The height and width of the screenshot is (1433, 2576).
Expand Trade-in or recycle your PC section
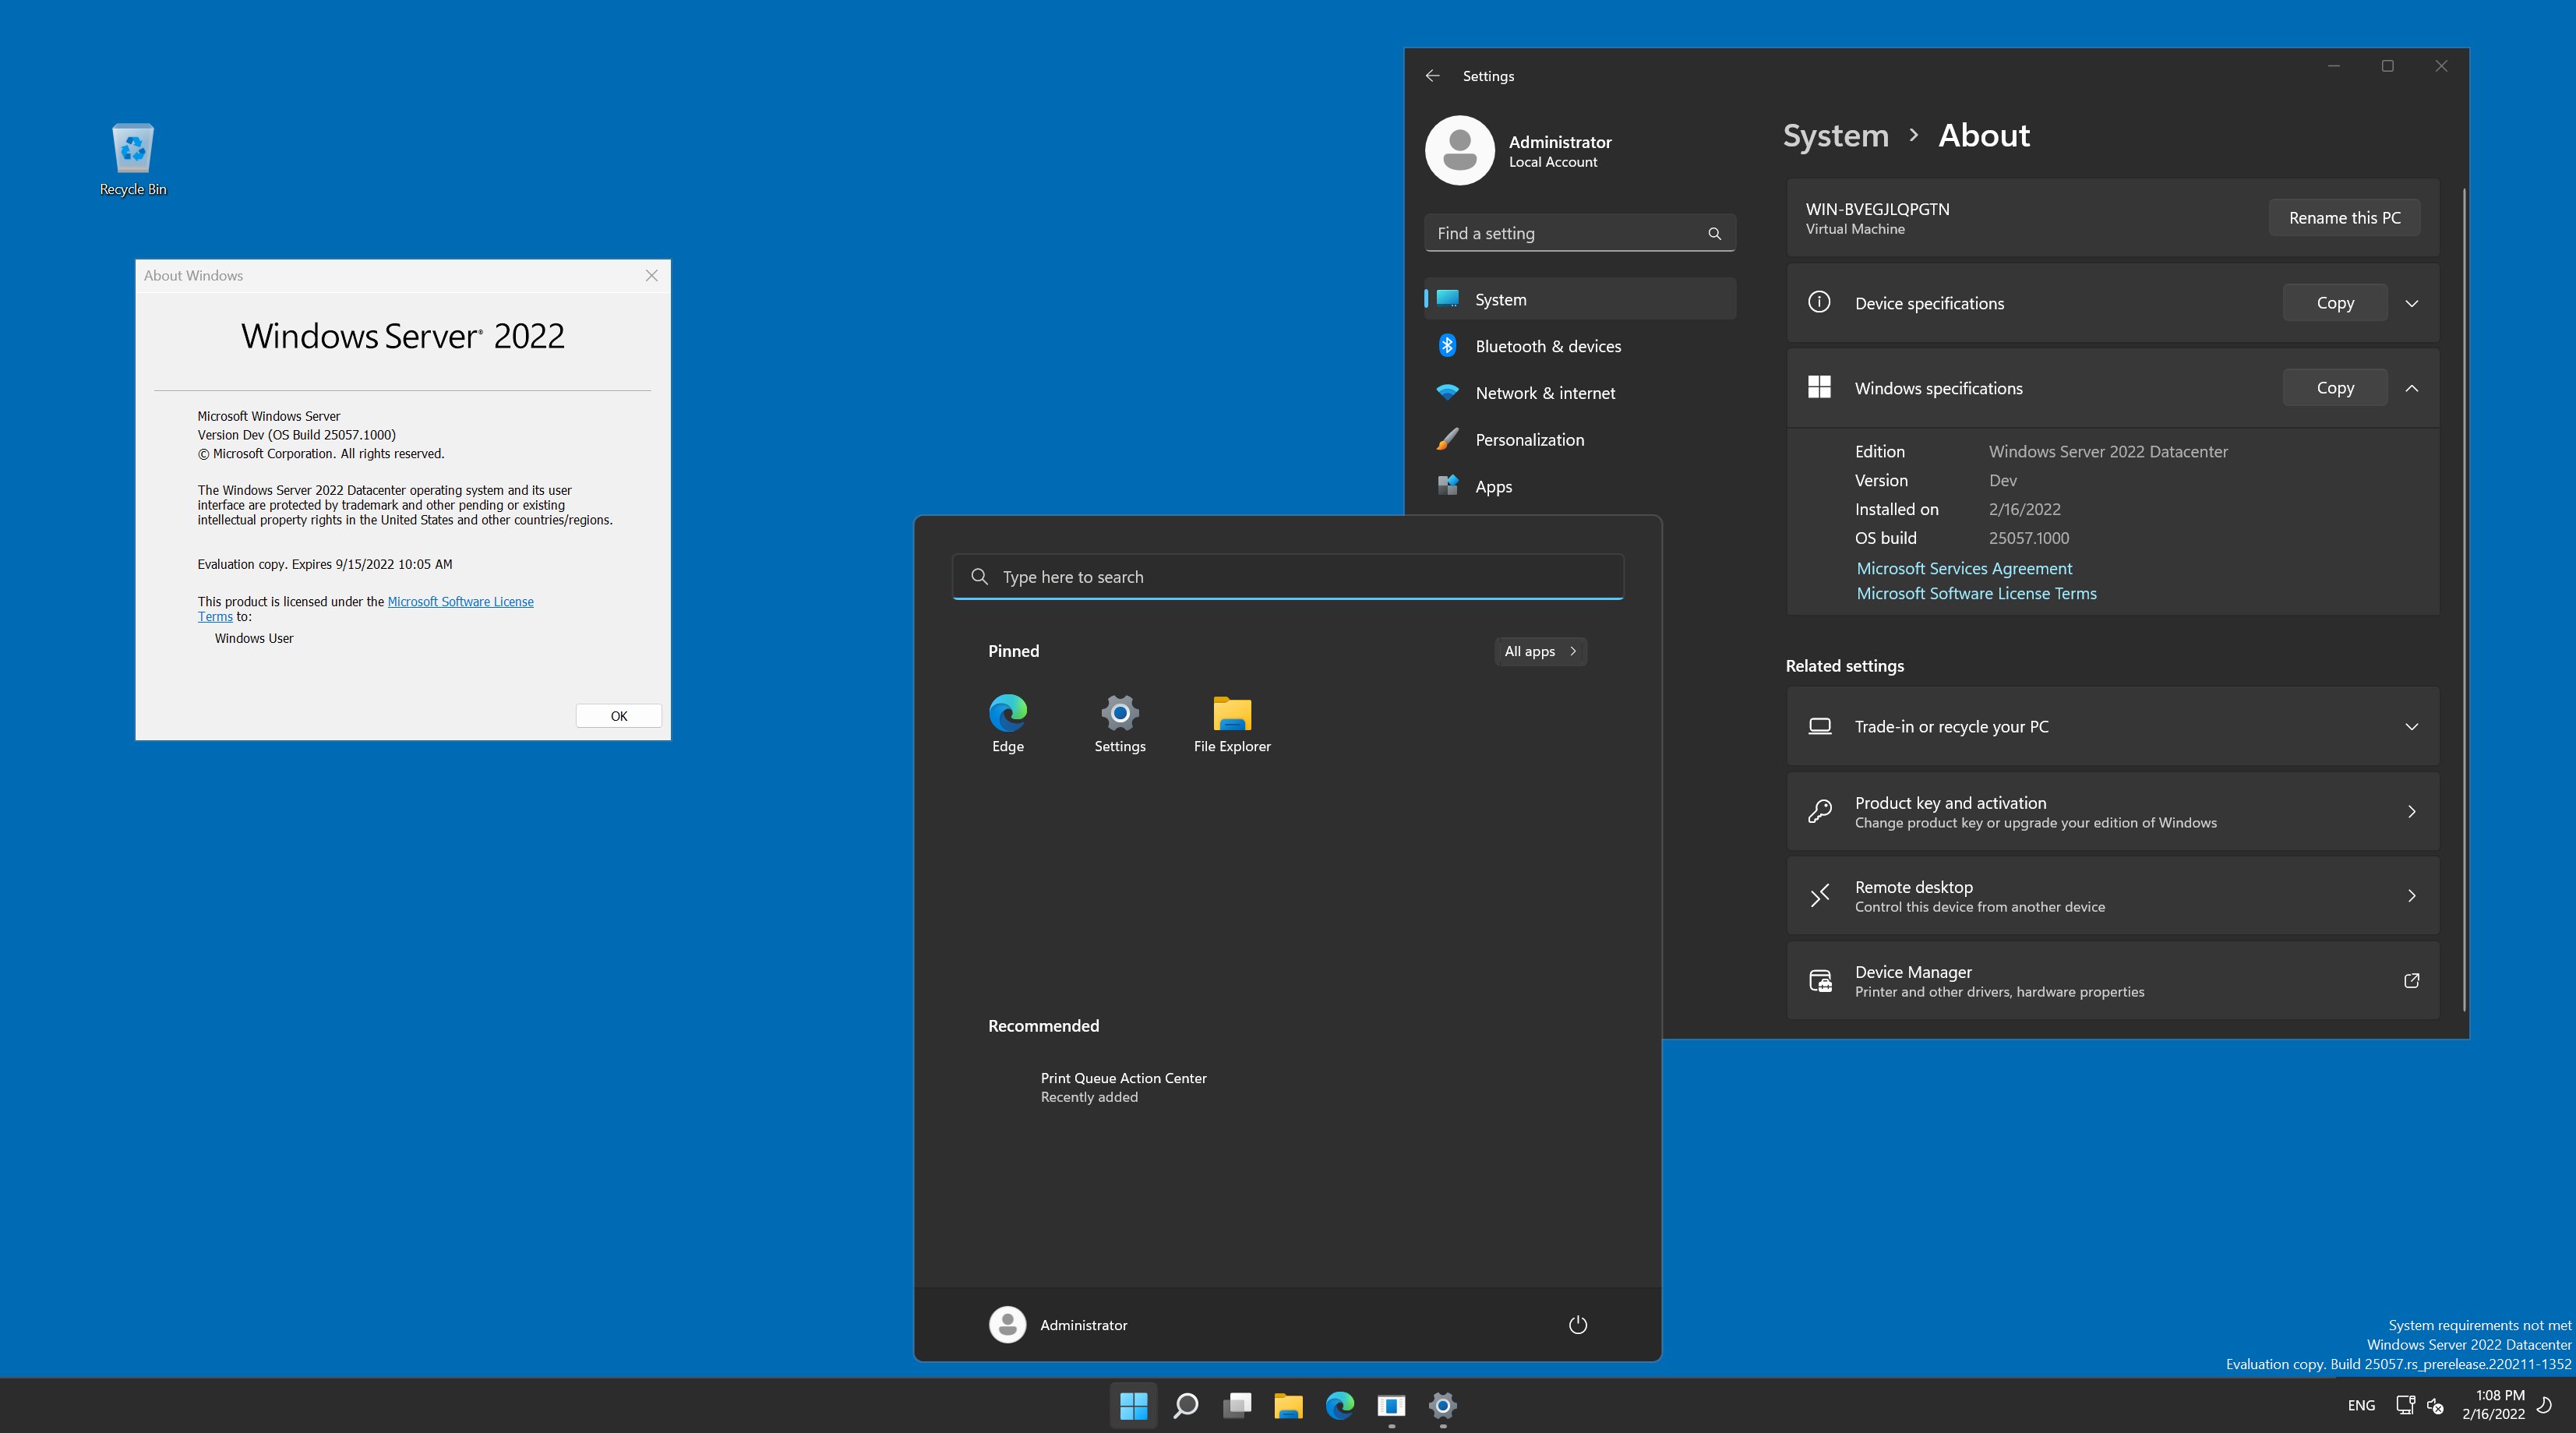2412,726
